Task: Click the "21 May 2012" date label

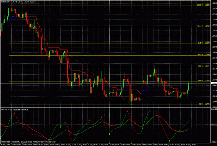Action: pyautogui.click(x=5, y=145)
